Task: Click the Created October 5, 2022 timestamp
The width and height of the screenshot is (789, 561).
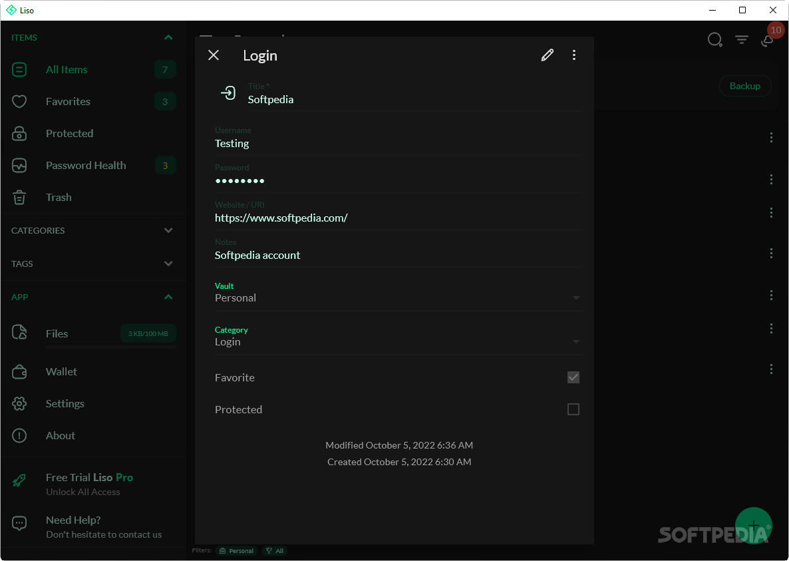Action: coord(399,462)
